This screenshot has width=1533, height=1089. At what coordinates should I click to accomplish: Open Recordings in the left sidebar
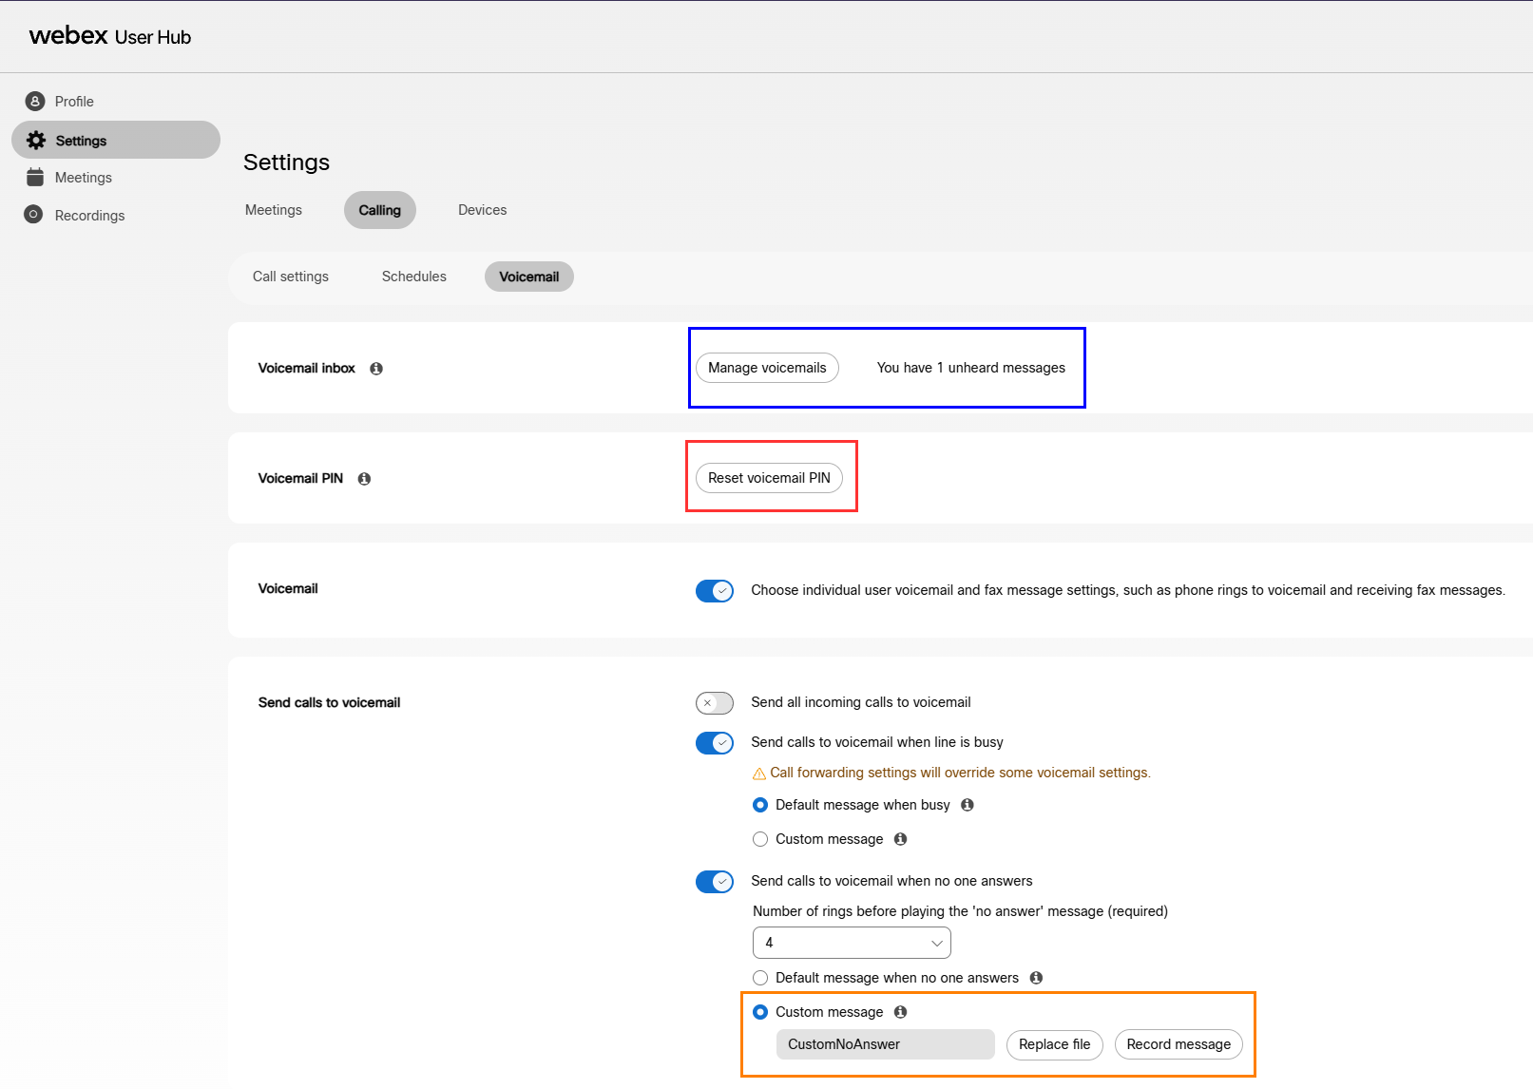point(89,215)
